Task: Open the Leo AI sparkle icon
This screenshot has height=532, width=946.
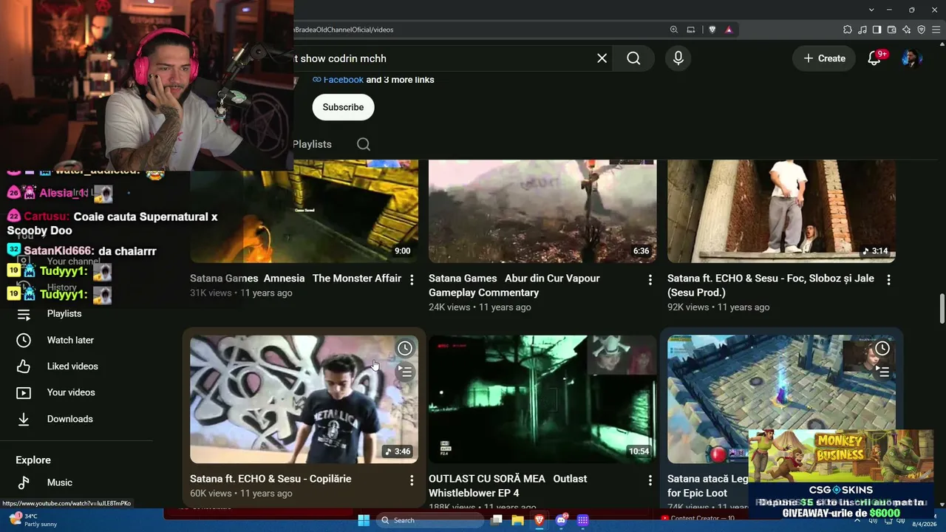Action: click(906, 30)
